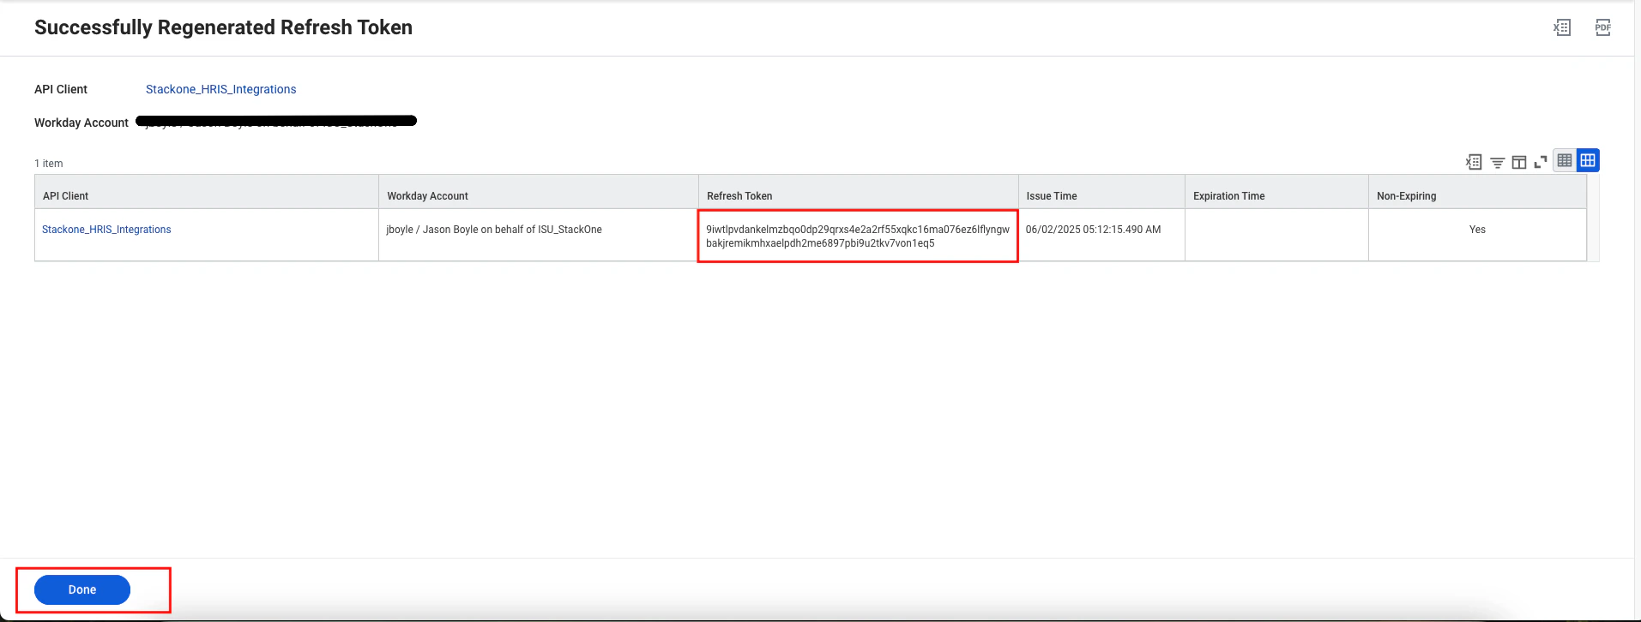Click the page title 'Successfully Regenerated Refresh Token'

point(223,27)
